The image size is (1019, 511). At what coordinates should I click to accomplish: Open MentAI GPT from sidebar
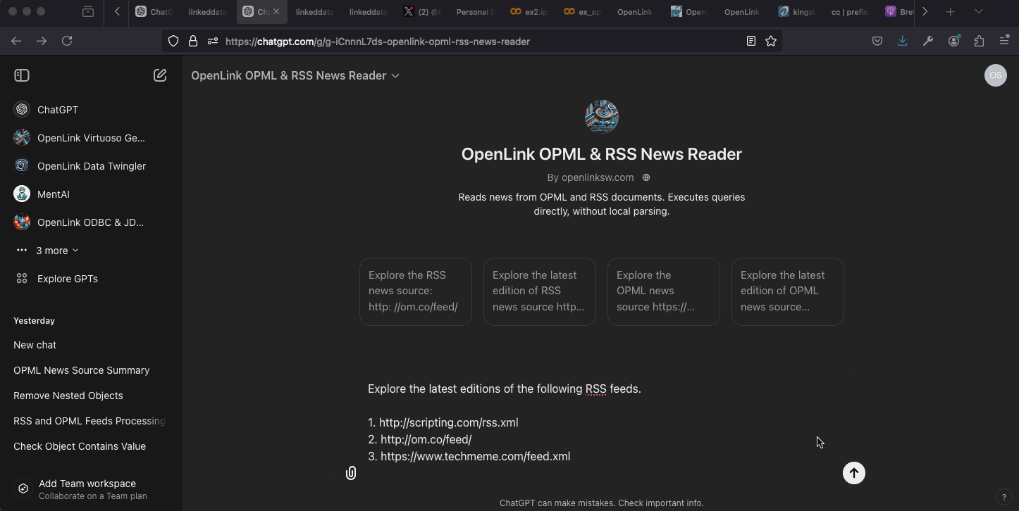91,194
